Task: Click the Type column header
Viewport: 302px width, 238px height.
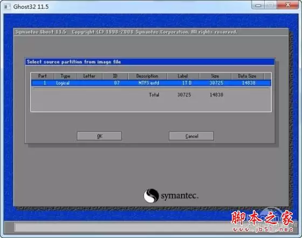Action: point(66,76)
